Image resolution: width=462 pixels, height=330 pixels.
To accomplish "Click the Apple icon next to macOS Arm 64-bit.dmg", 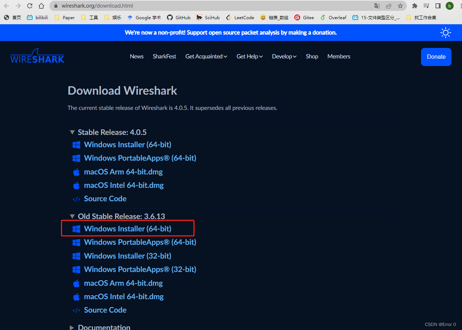I will [77, 172].
